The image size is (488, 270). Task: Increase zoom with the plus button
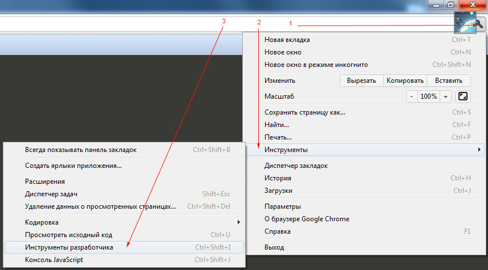click(445, 96)
